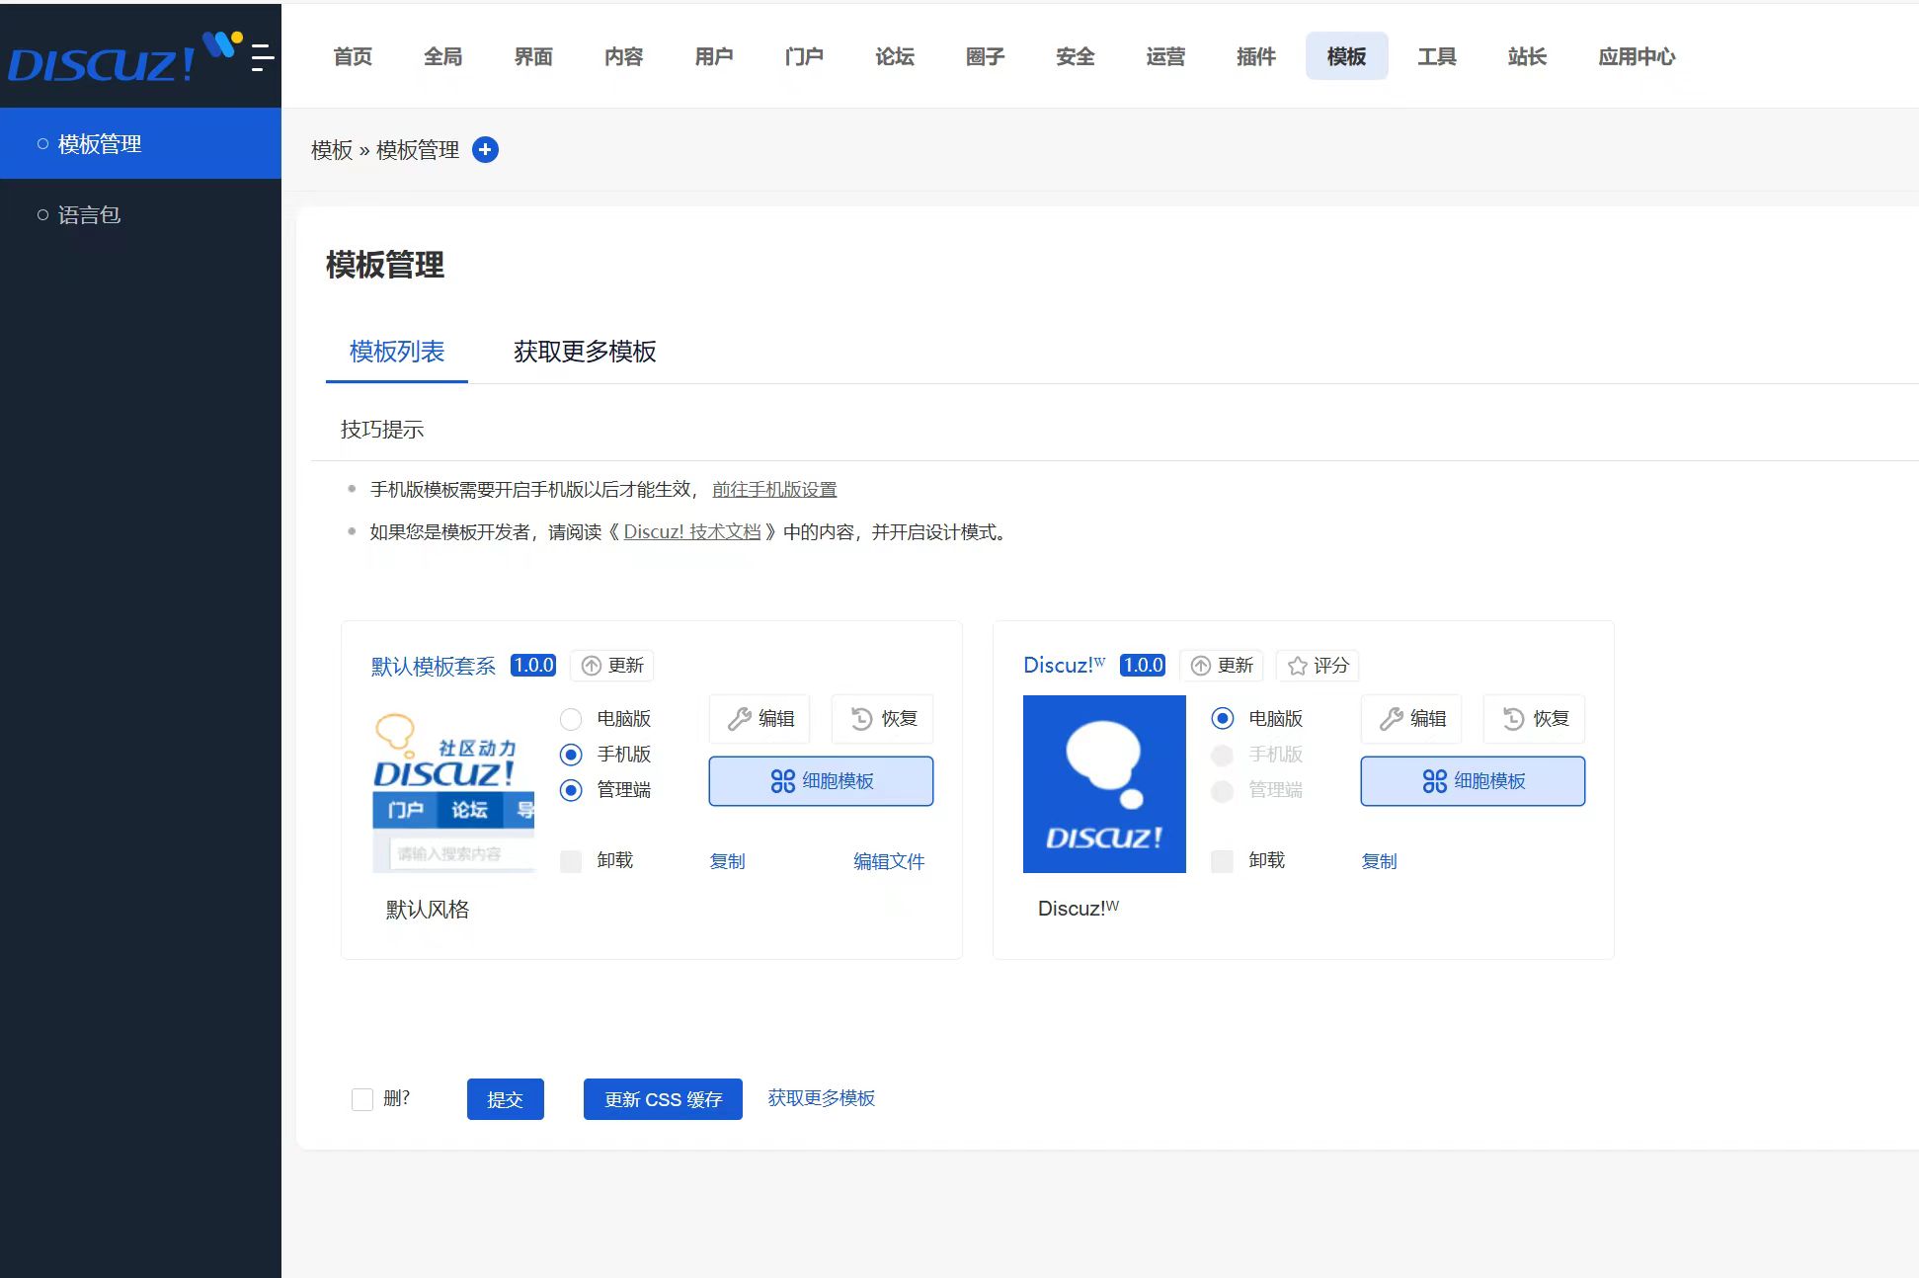Select 管理端 radio in 默认模板套系 card
1919x1278 pixels.
571,790
